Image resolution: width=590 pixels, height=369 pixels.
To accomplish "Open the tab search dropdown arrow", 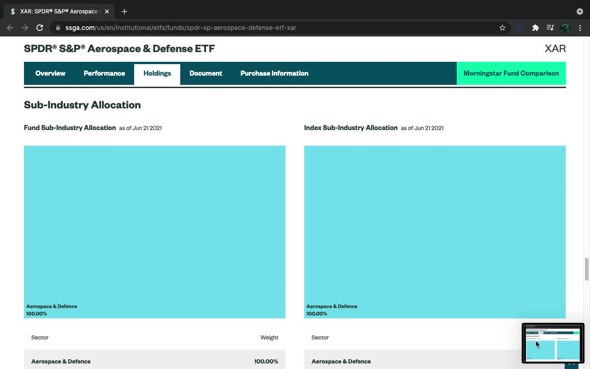I will click(x=580, y=12).
